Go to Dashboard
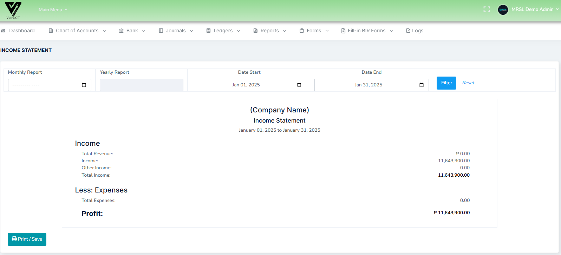This screenshot has height=255, width=561. pos(22,31)
